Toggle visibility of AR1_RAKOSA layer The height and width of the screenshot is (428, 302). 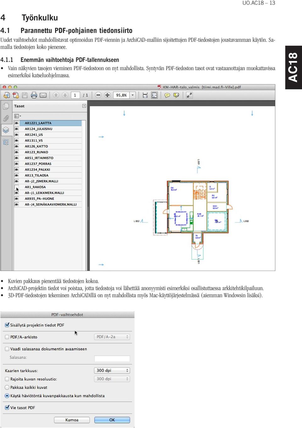[x=17, y=187]
